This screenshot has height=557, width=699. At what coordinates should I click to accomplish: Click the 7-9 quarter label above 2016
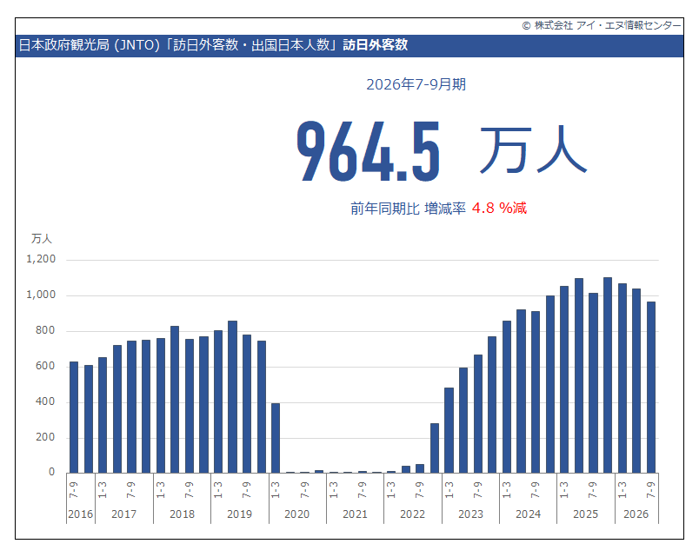click(74, 490)
